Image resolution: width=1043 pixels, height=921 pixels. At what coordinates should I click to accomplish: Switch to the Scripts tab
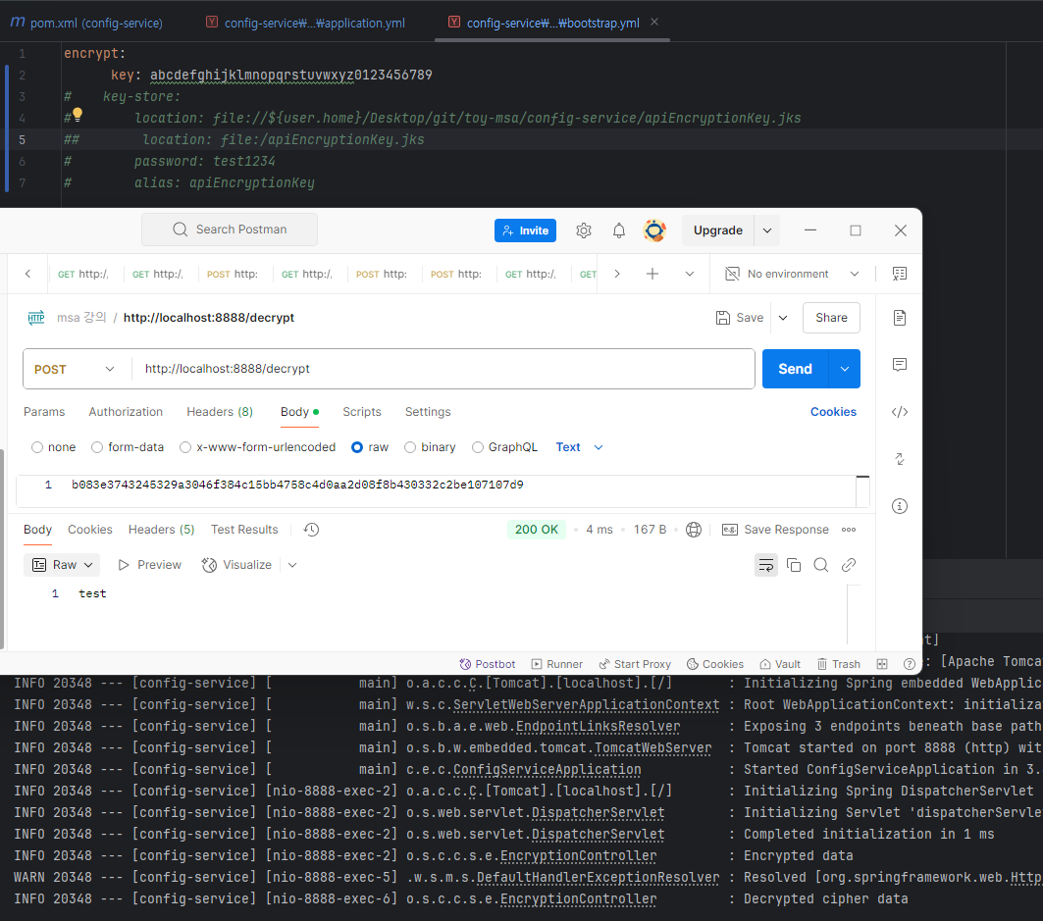pos(362,412)
